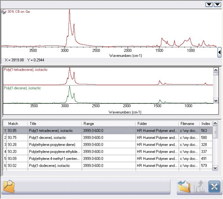Open the second top-right dropdown arrow
Image resolution: width=223 pixels, height=199 pixels.
click(218, 4)
